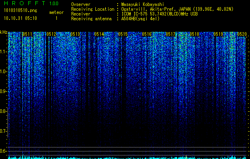Click the 0518 time marker
Screen dimensions: 250x159
[x=194, y=34]
